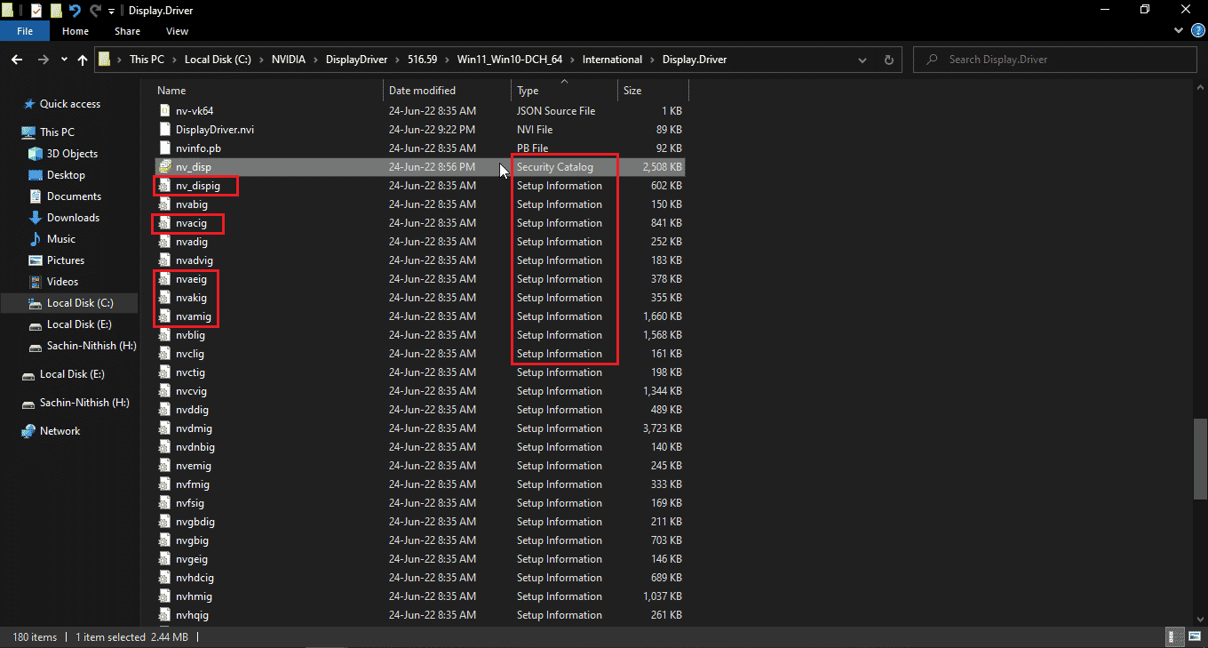Click the Undo icon in title bar
Image resolution: width=1208 pixels, height=648 pixels.
click(75, 11)
